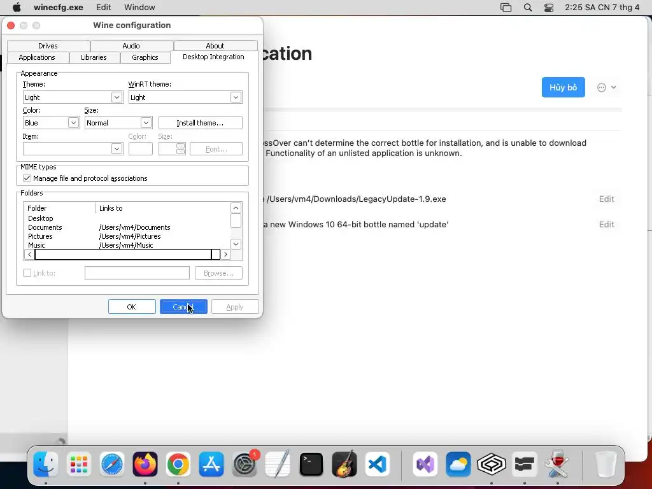Open the Apple menu
652x489 pixels.
point(17,7)
